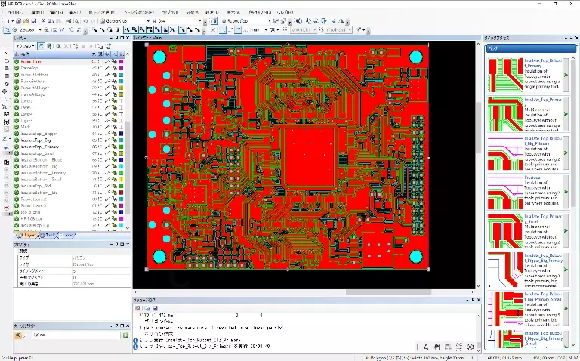This screenshot has width=580, height=361.
Task: Click the cursor coordinate input field
Action: click(x=76, y=335)
